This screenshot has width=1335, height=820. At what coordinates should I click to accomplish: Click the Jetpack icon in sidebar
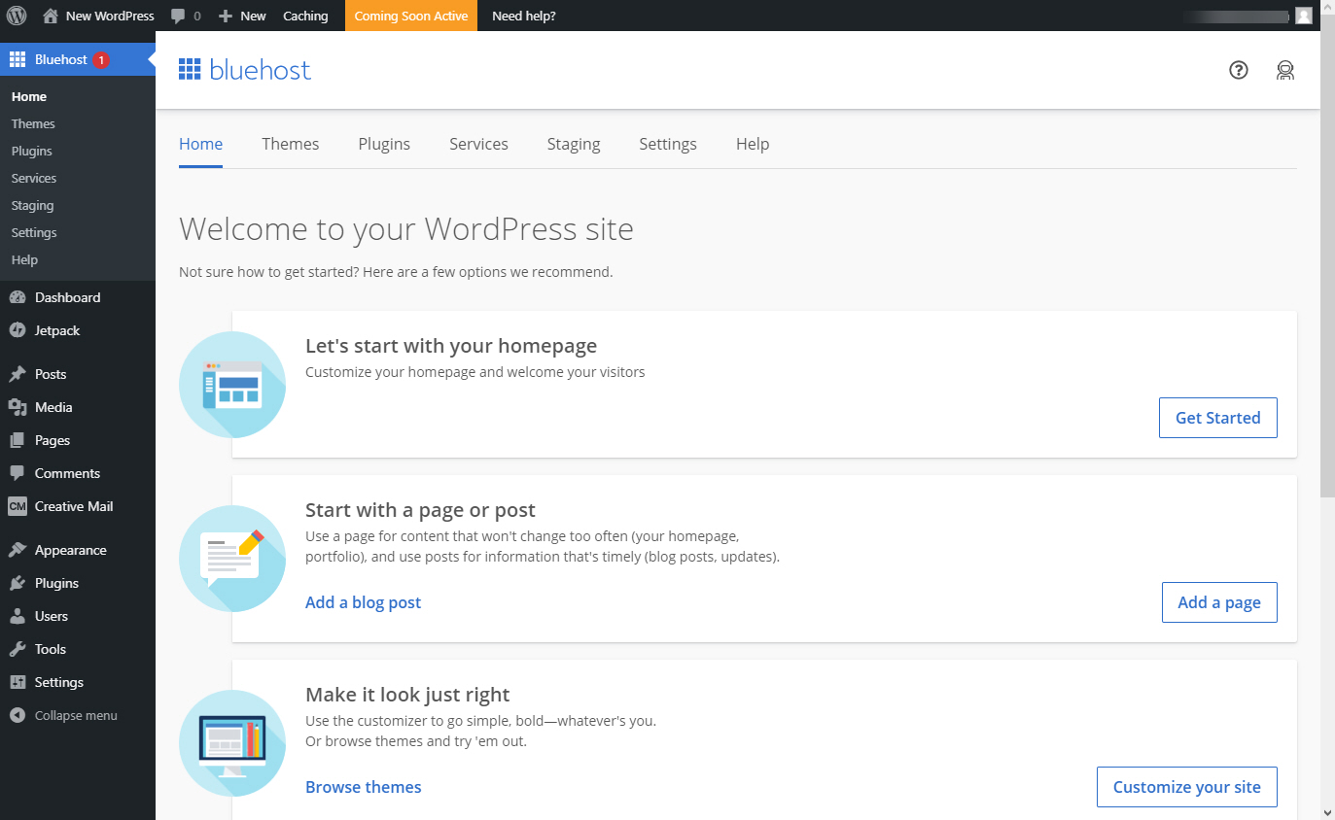point(18,330)
